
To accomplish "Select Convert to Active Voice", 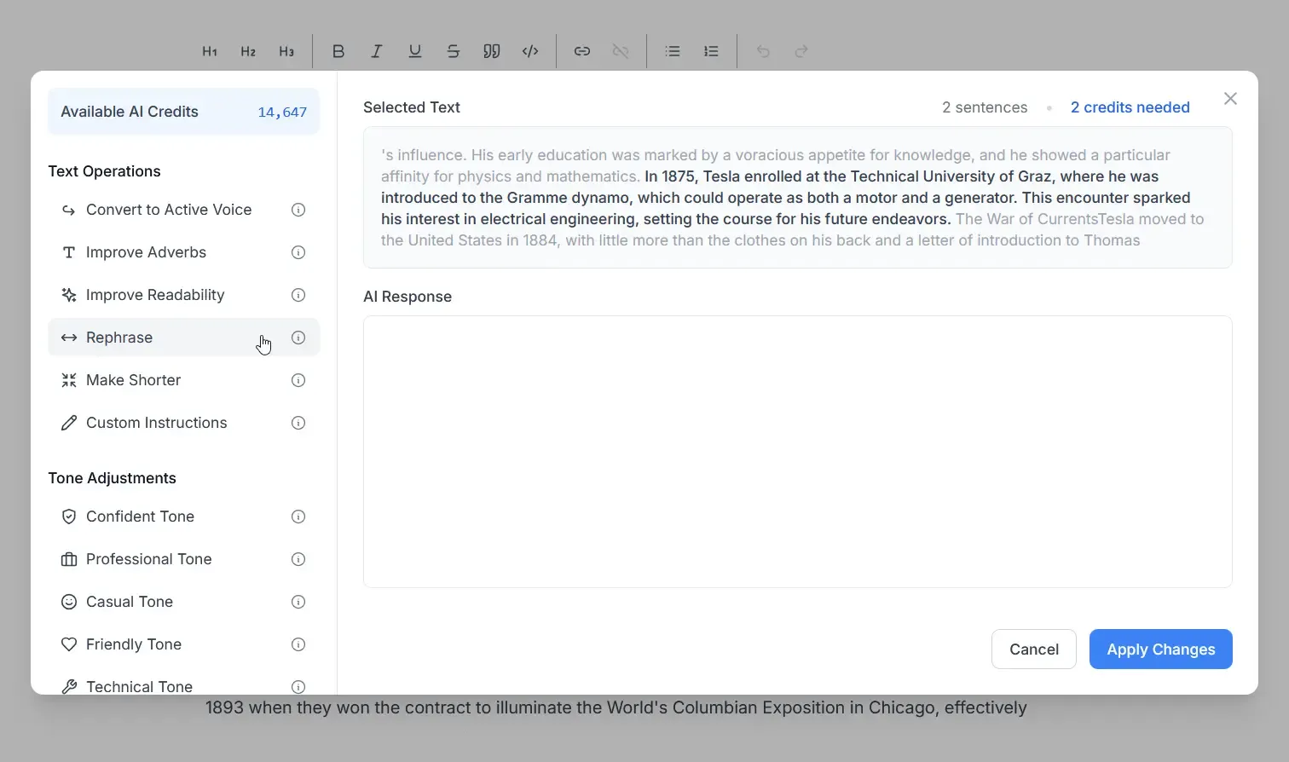I will click(x=168, y=210).
